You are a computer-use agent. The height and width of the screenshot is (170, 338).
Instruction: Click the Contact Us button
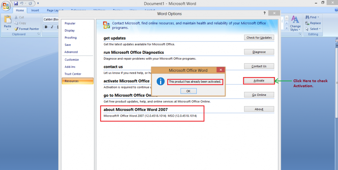tap(259, 66)
